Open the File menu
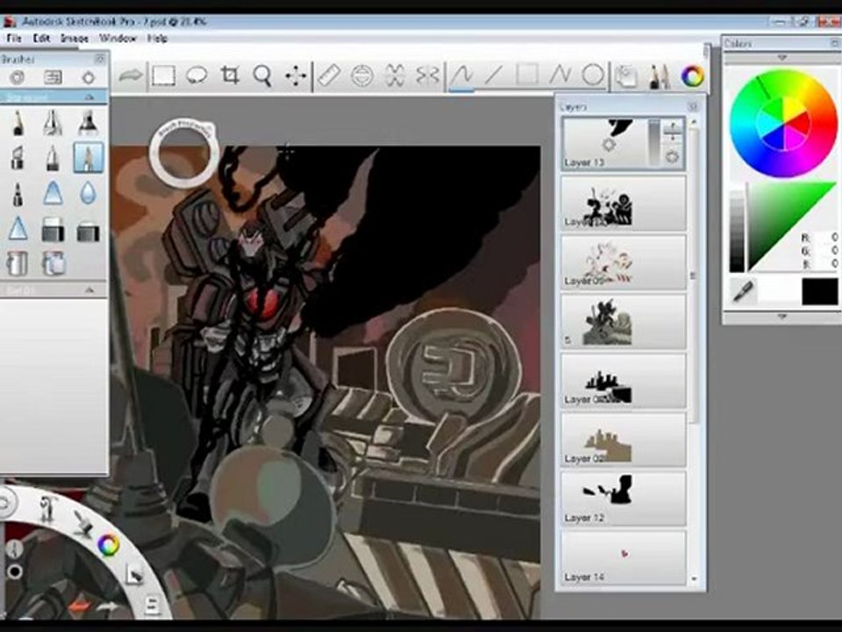Screen dimensions: 842x632 click(x=13, y=38)
